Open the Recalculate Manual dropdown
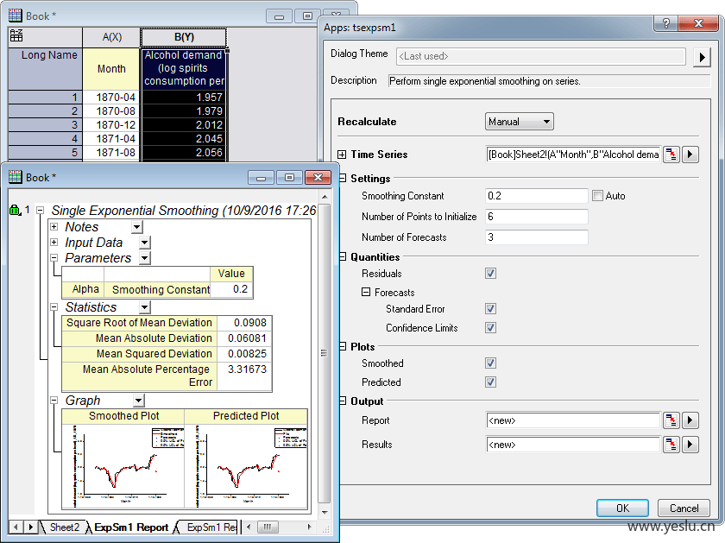The height and width of the screenshot is (543, 725). tap(520, 122)
